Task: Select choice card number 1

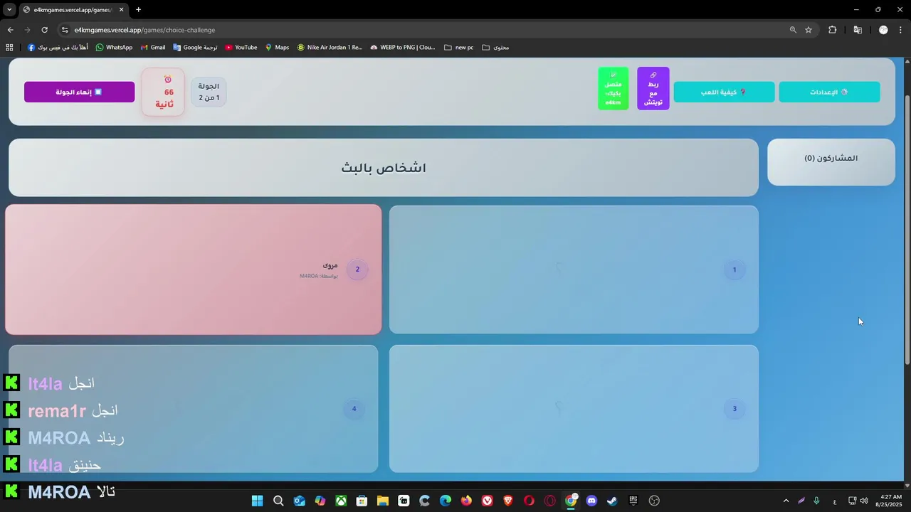Action: (574, 270)
